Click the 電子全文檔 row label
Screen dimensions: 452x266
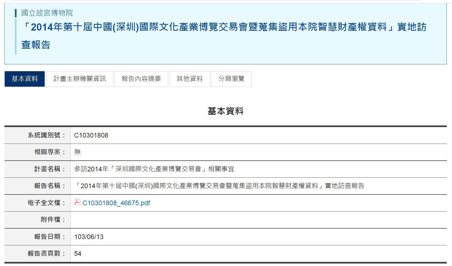tap(47, 203)
